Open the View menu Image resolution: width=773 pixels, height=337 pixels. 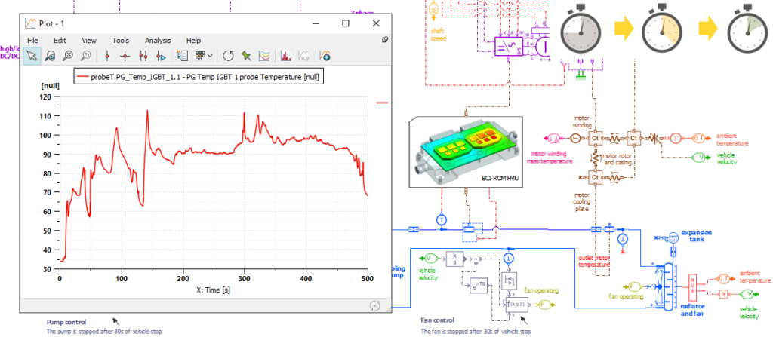(x=89, y=41)
